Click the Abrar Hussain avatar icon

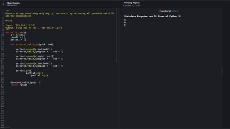coord(3,4)
